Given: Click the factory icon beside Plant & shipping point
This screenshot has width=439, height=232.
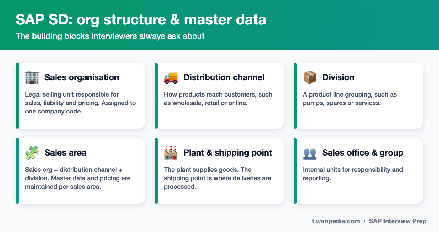Looking at the screenshot, I should click(x=171, y=153).
